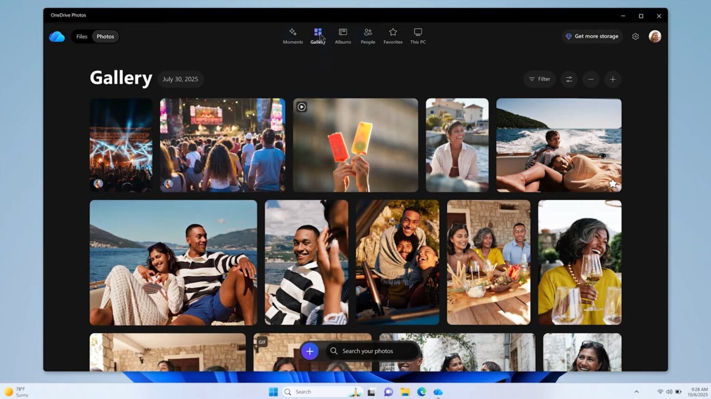Open the OneDrive settings gear
Screen dimensions: 711x399
click(636, 36)
